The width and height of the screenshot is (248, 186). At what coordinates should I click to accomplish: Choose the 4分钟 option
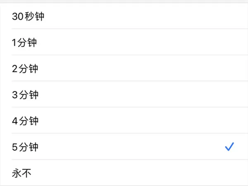[124, 120]
